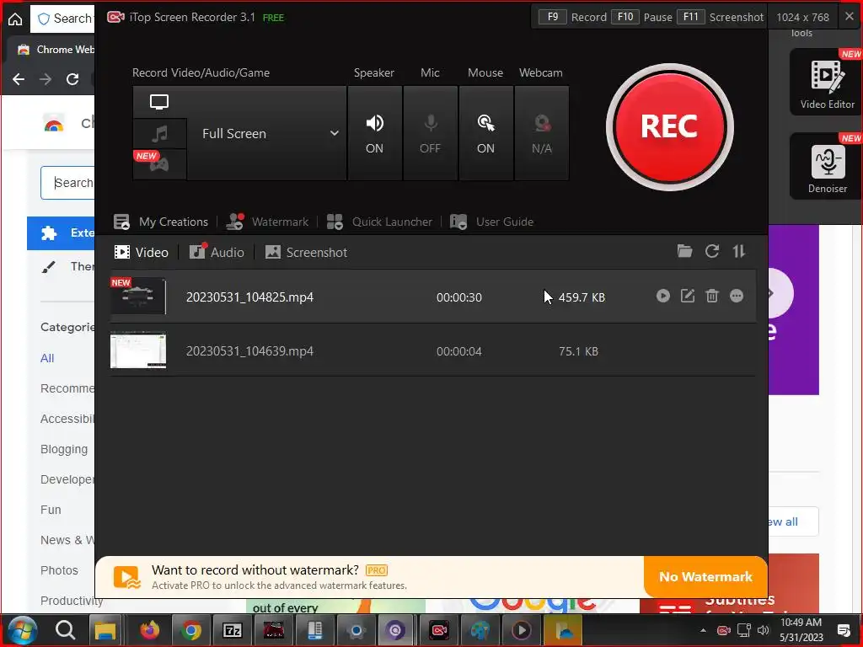The width and height of the screenshot is (863, 647).
Task: Open the Denoiser tool
Action: pos(828,166)
